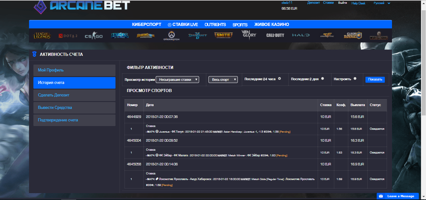Click the Коэф. column header

click(x=341, y=105)
